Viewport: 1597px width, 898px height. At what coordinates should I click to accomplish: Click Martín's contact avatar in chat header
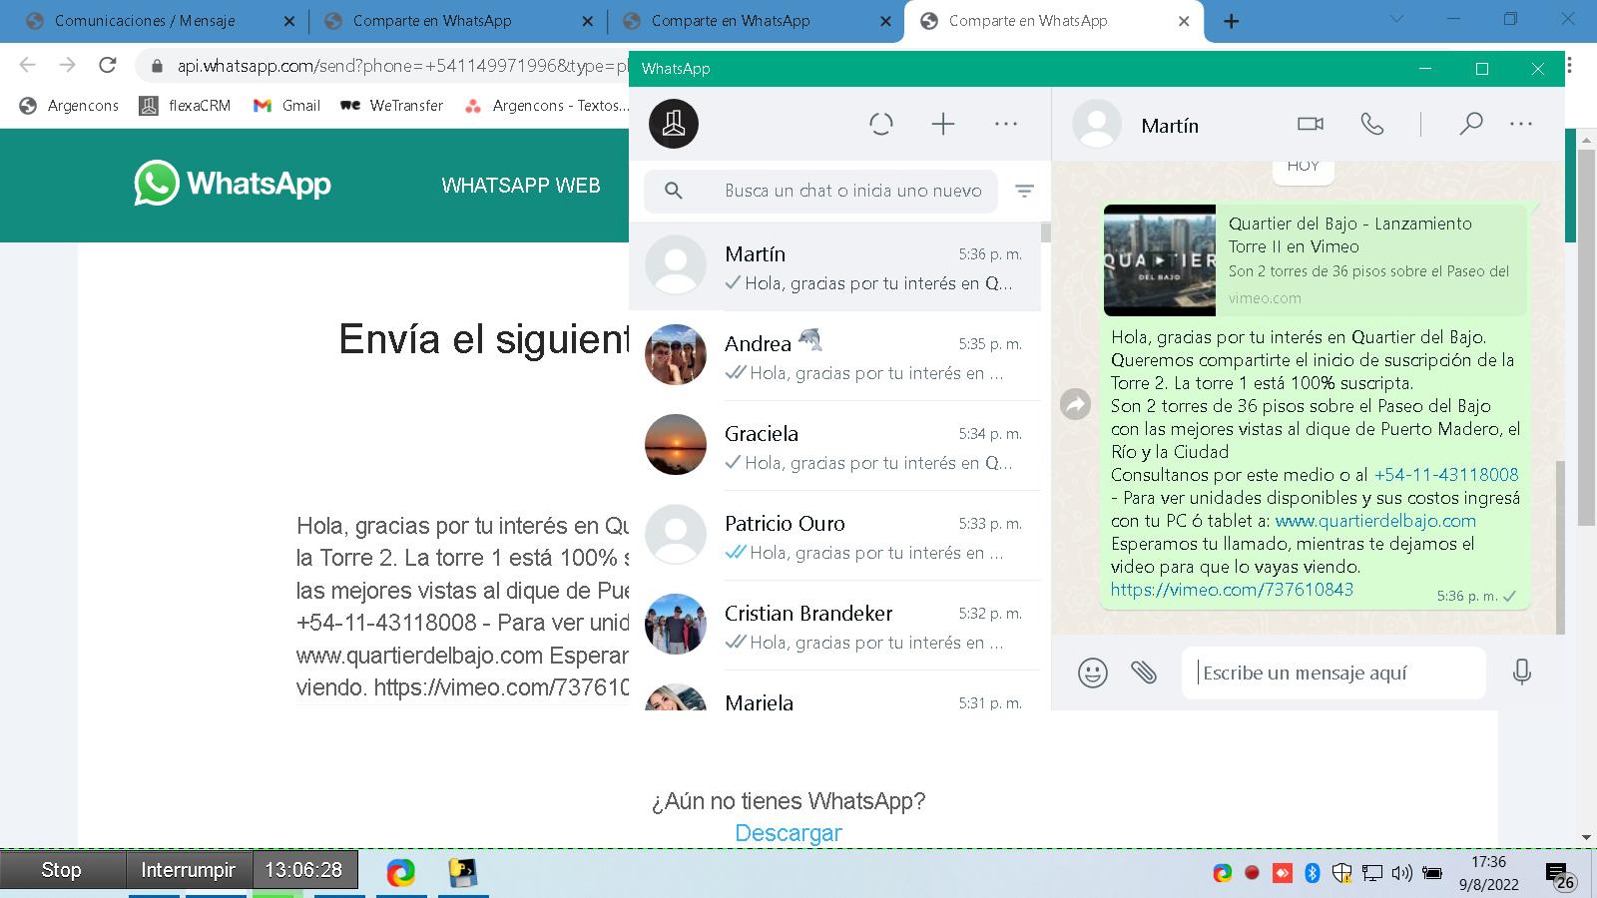[x=1097, y=125]
